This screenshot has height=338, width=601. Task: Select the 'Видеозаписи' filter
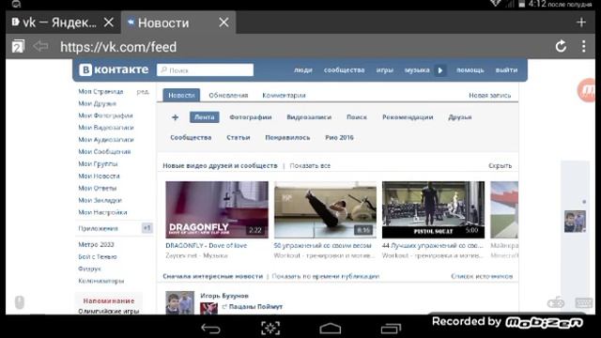point(309,117)
